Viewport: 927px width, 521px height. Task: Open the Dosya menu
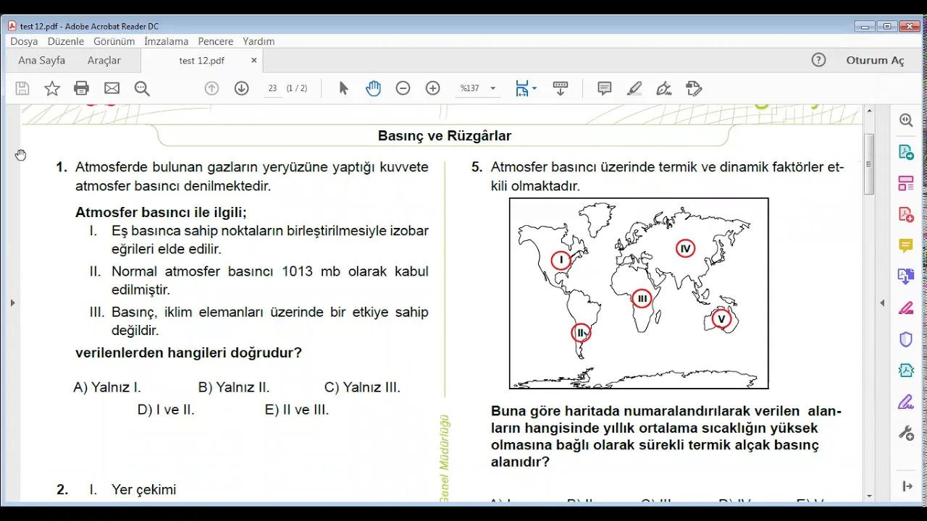(24, 41)
